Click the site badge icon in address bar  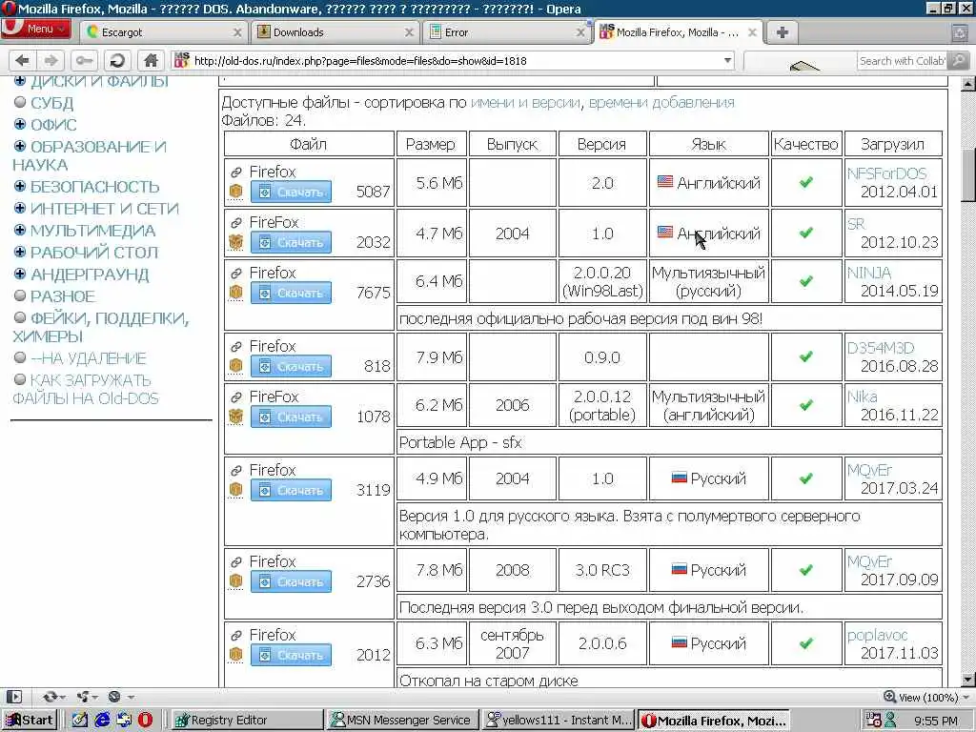coord(181,60)
